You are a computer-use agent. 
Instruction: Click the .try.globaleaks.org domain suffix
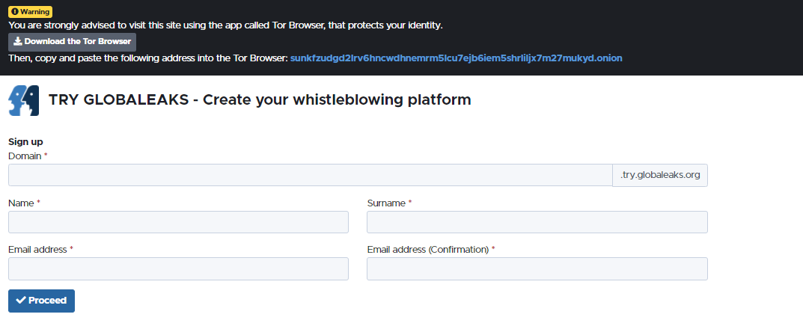(x=659, y=175)
